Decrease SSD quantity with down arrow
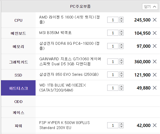 (121, 76)
